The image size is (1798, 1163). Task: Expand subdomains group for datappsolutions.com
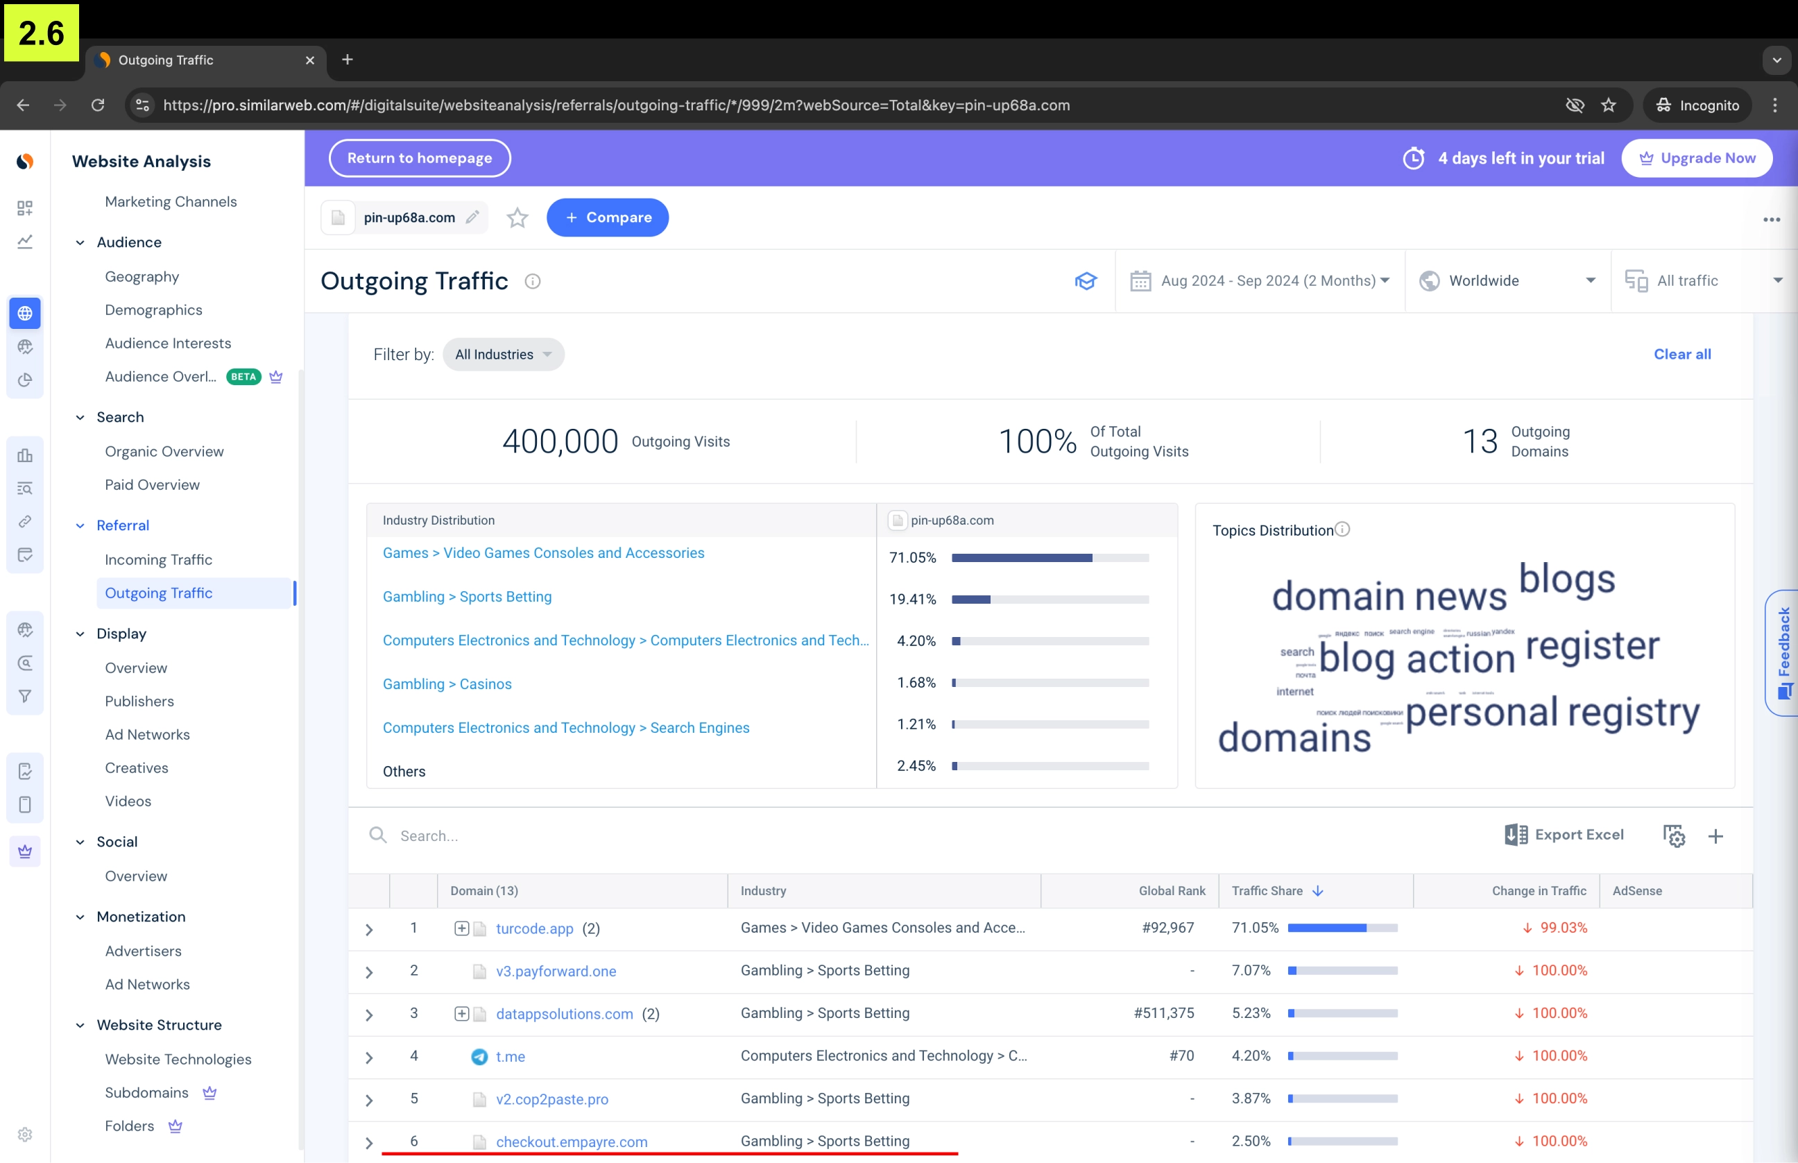pyautogui.click(x=461, y=1014)
